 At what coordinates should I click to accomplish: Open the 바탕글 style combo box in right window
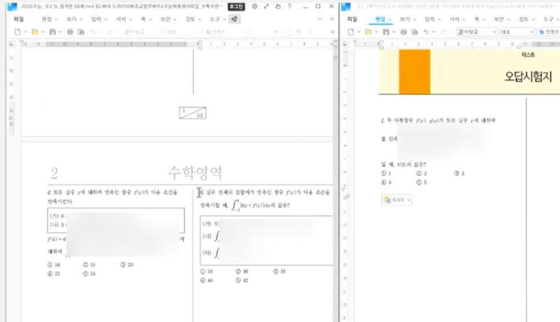click(x=477, y=32)
